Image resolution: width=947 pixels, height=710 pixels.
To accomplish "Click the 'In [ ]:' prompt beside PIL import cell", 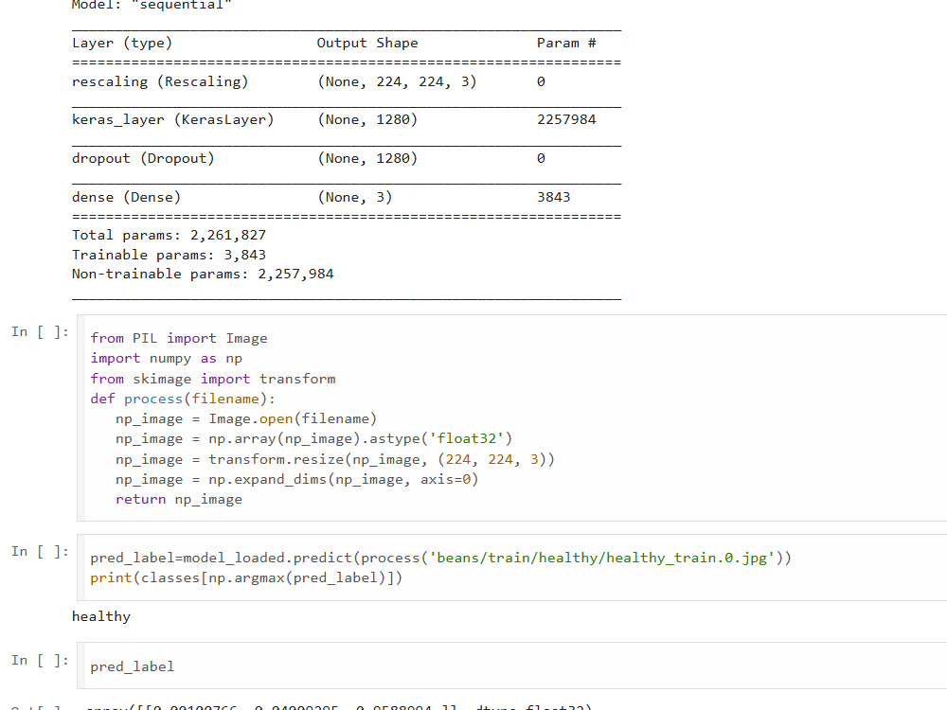I will tap(40, 332).
